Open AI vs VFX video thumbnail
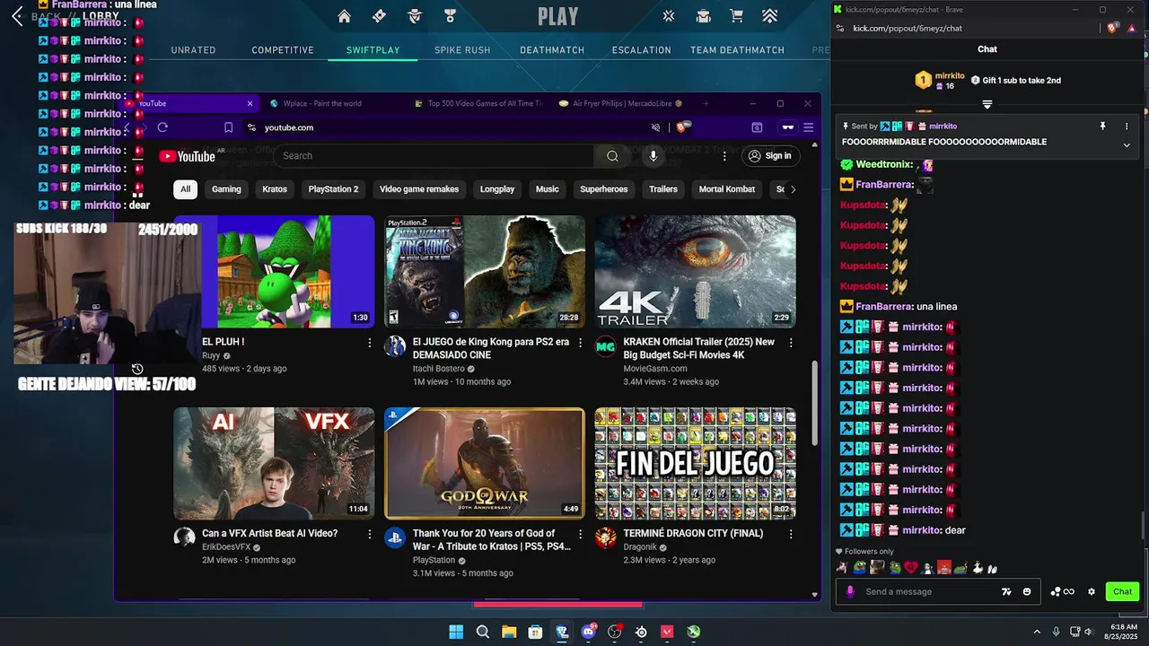 click(274, 464)
